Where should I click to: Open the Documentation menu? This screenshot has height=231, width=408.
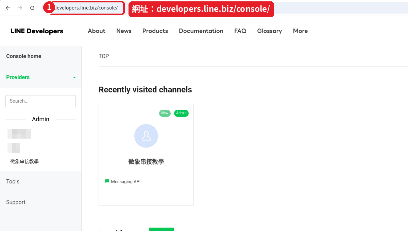201,31
